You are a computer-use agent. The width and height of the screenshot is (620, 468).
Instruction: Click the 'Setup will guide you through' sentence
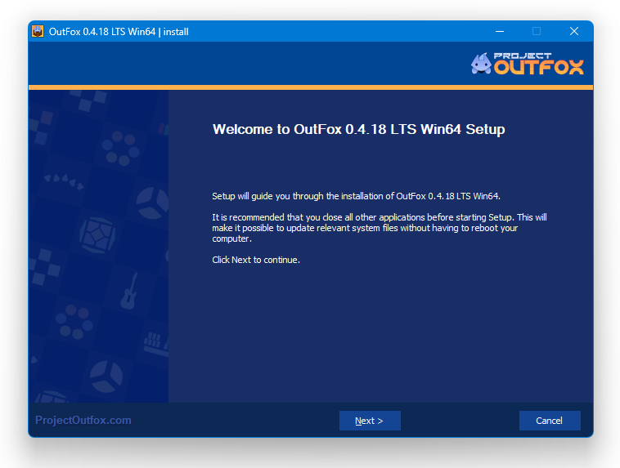[x=357, y=196]
